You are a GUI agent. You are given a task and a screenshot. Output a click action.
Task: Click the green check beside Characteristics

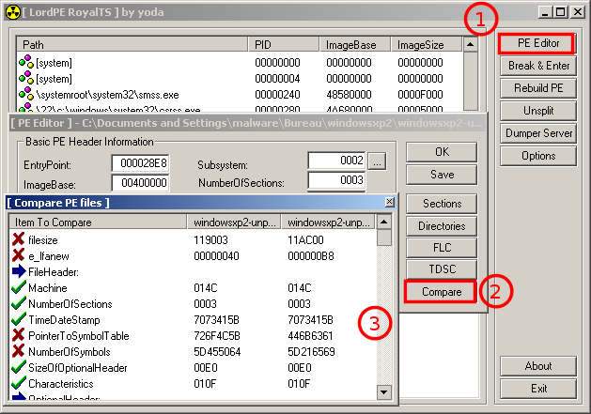click(18, 383)
